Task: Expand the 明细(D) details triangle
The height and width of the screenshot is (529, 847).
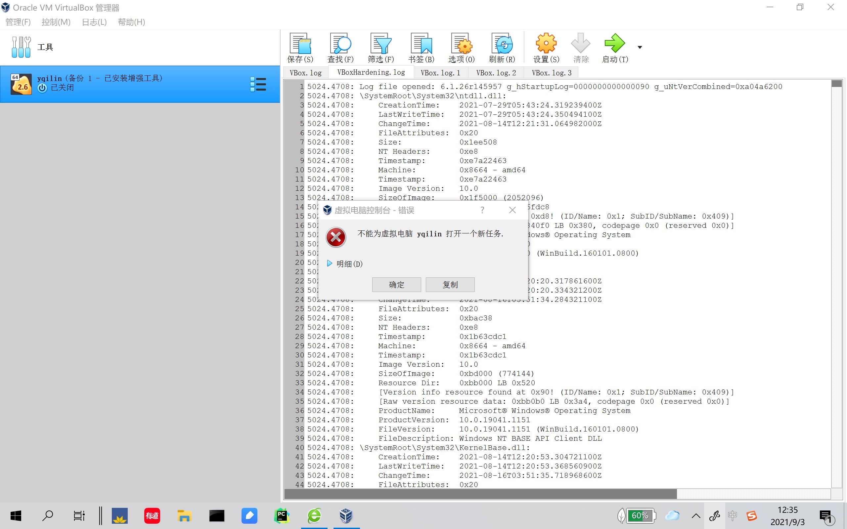Action: click(329, 264)
